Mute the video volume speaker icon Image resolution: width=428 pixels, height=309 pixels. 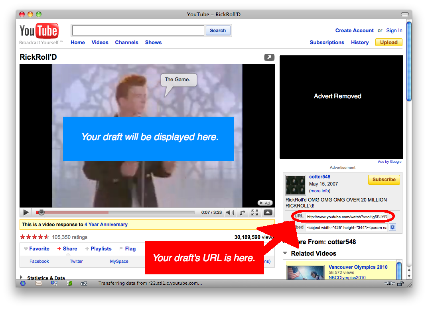pyautogui.click(x=230, y=213)
